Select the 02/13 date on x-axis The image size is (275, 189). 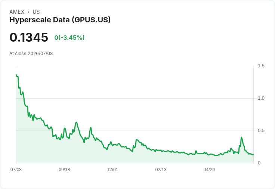(x=161, y=169)
